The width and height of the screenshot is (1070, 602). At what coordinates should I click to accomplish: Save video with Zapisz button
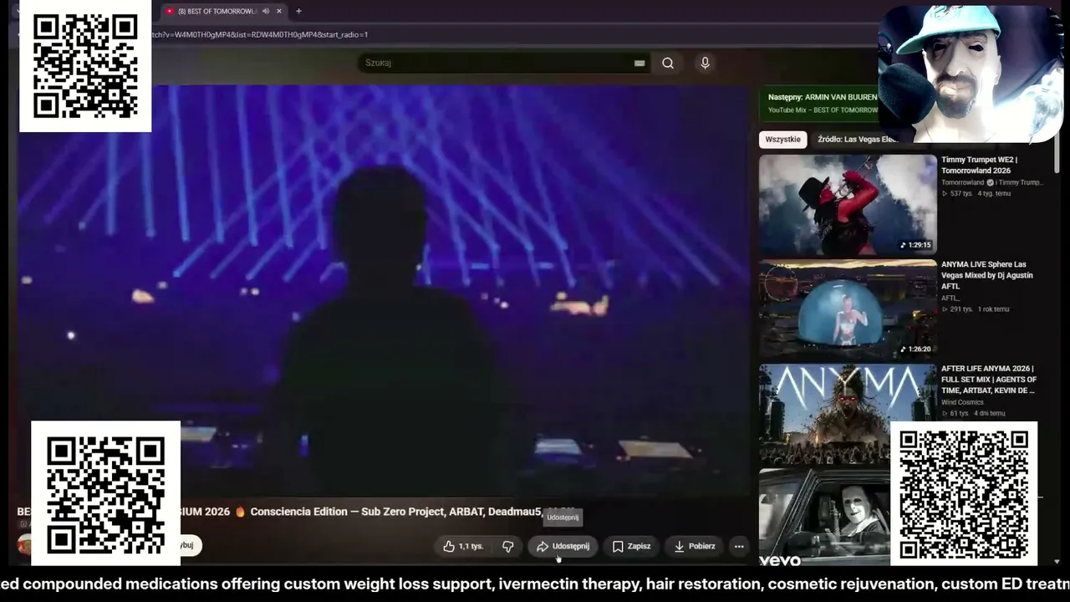coord(631,546)
